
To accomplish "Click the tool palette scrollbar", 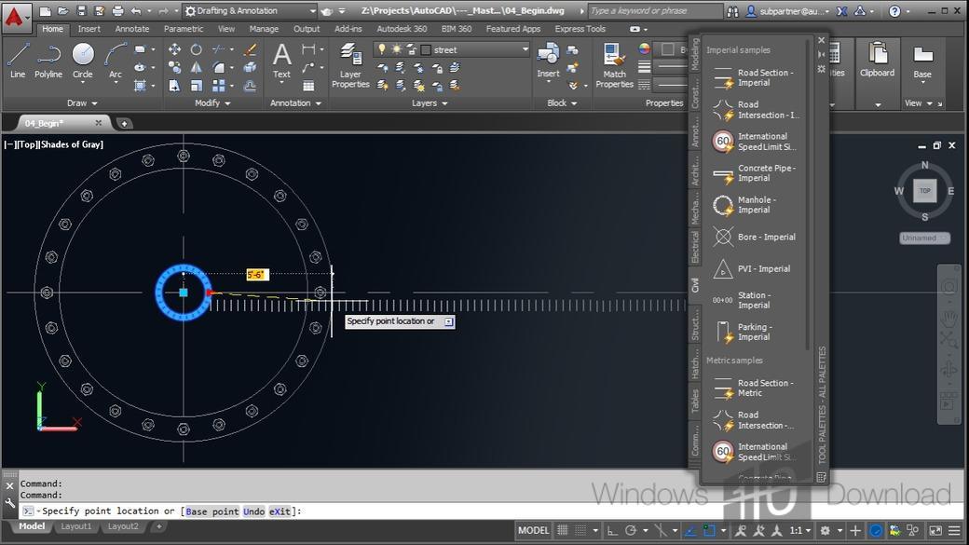I will [807, 195].
